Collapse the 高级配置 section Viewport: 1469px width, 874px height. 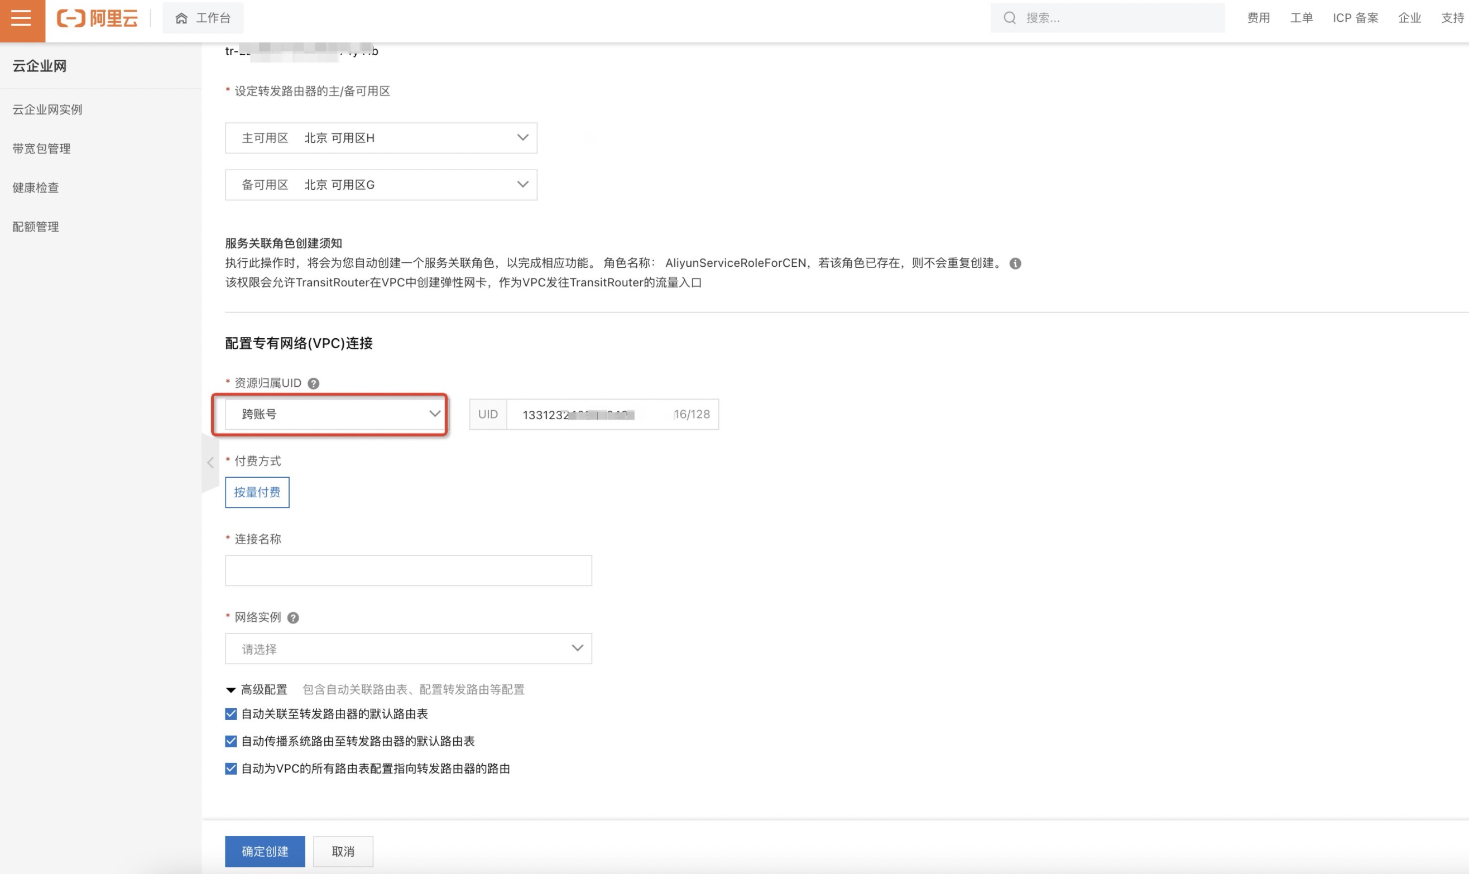[231, 690]
